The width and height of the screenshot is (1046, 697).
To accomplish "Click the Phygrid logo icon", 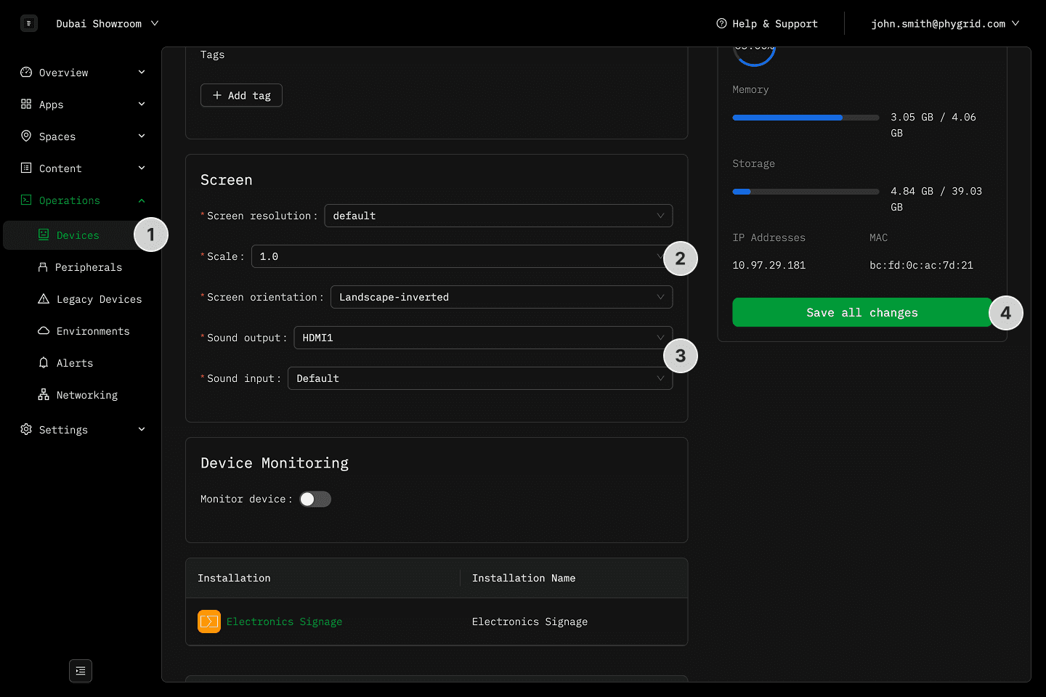I will point(29,23).
